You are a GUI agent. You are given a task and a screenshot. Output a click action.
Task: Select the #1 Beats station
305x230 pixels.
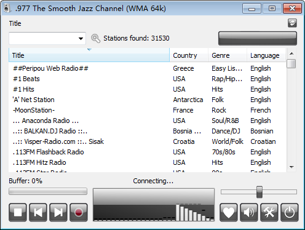pyautogui.click(x=147, y=79)
